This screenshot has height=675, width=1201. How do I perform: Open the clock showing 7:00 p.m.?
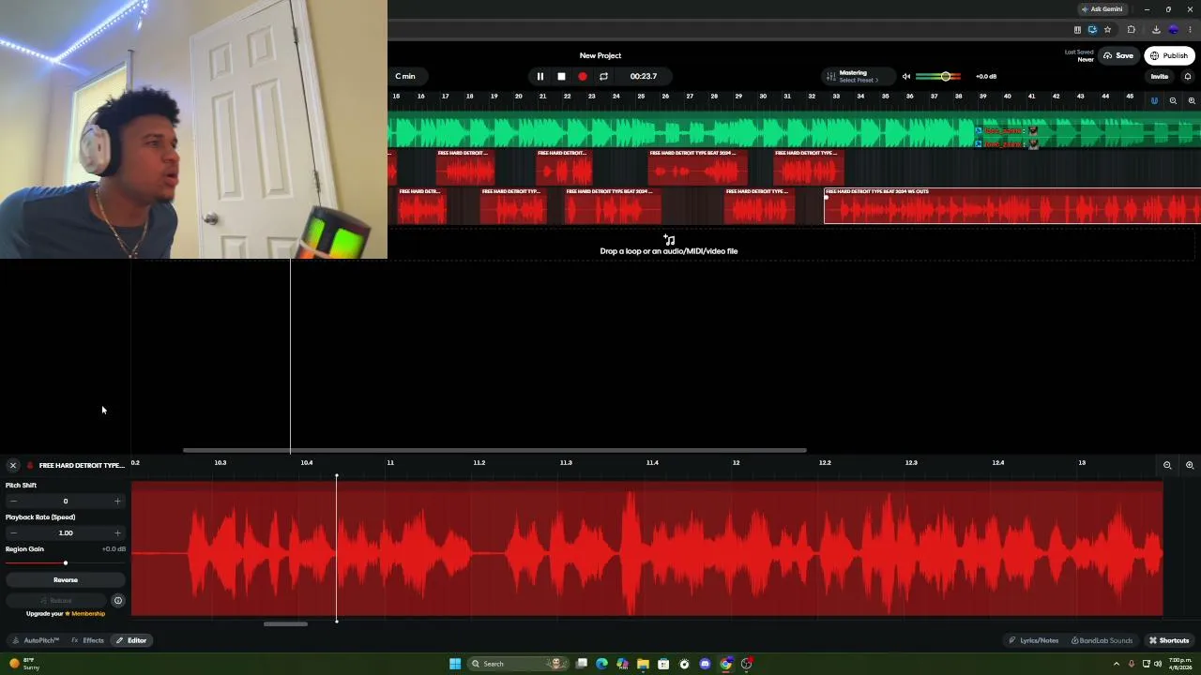point(1180,664)
